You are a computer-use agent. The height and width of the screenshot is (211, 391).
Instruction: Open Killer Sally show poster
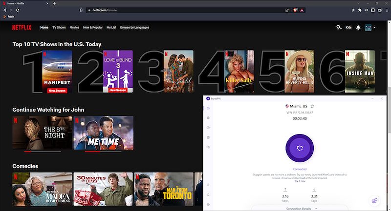[x=239, y=72]
